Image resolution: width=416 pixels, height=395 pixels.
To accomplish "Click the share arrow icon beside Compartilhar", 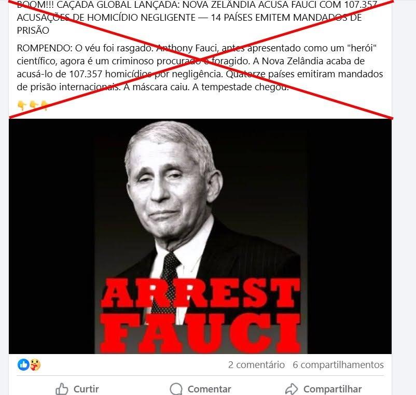I will pyautogui.click(x=292, y=389).
